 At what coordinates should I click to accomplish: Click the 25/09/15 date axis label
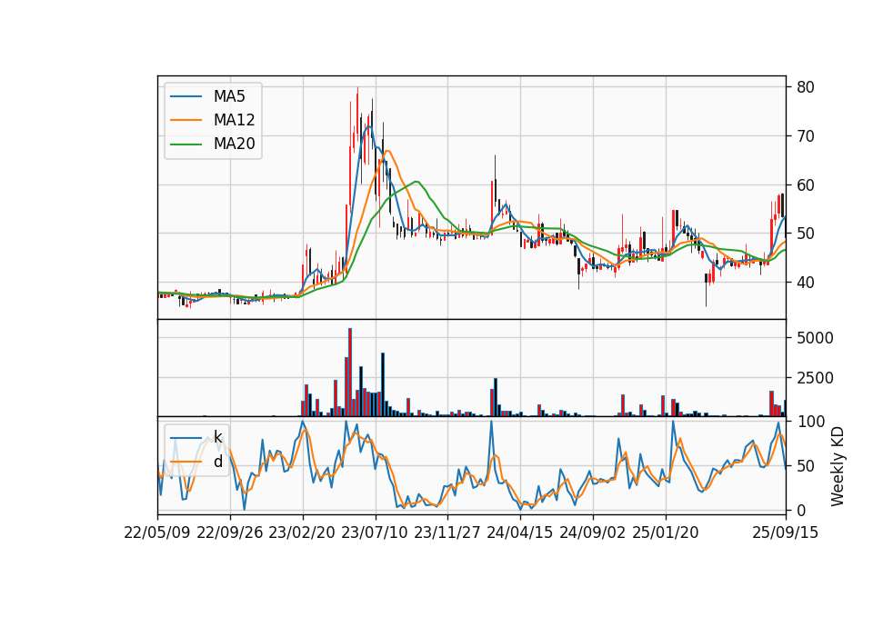pos(786,532)
